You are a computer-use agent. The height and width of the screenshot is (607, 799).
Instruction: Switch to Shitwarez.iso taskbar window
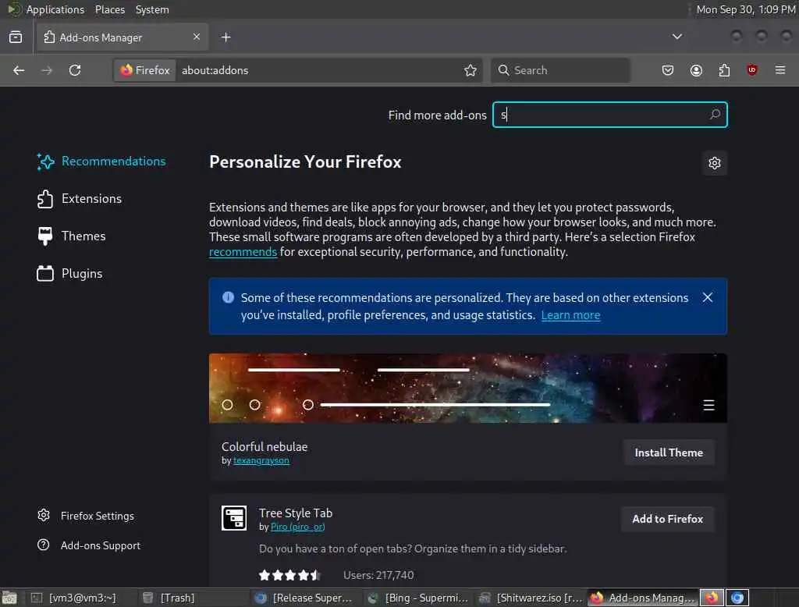click(531, 598)
